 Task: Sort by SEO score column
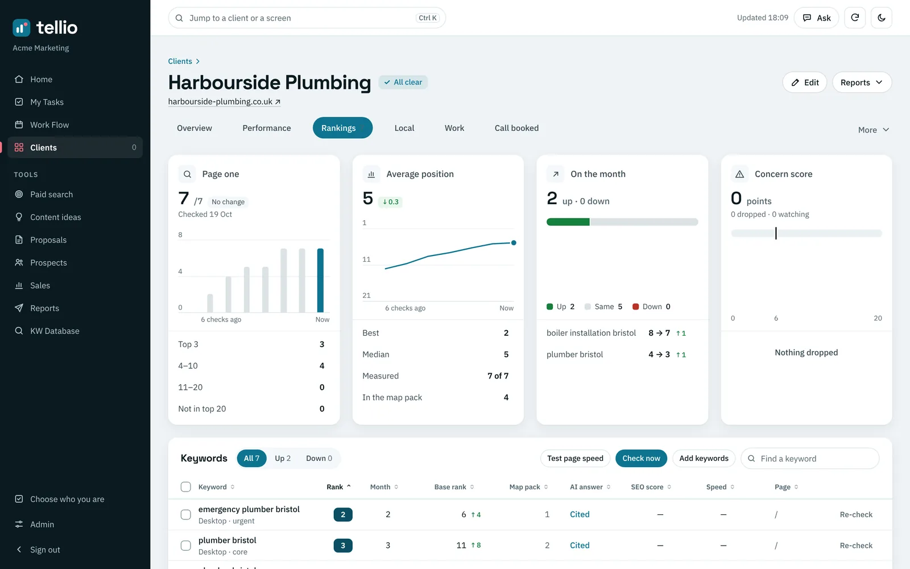tap(651, 487)
